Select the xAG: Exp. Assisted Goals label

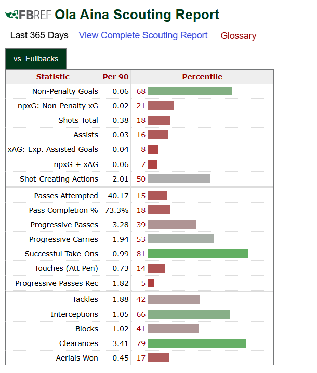[x=52, y=149]
